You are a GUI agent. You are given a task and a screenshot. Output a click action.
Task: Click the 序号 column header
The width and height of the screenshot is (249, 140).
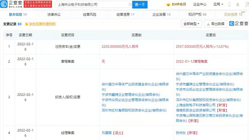coord(9,35)
